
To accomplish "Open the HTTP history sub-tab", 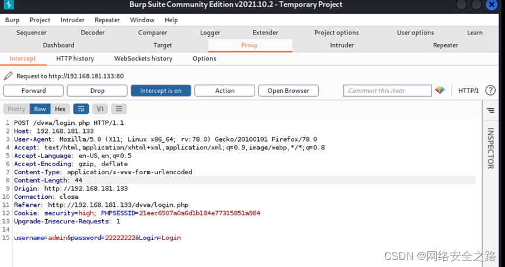I will pyautogui.click(x=75, y=58).
